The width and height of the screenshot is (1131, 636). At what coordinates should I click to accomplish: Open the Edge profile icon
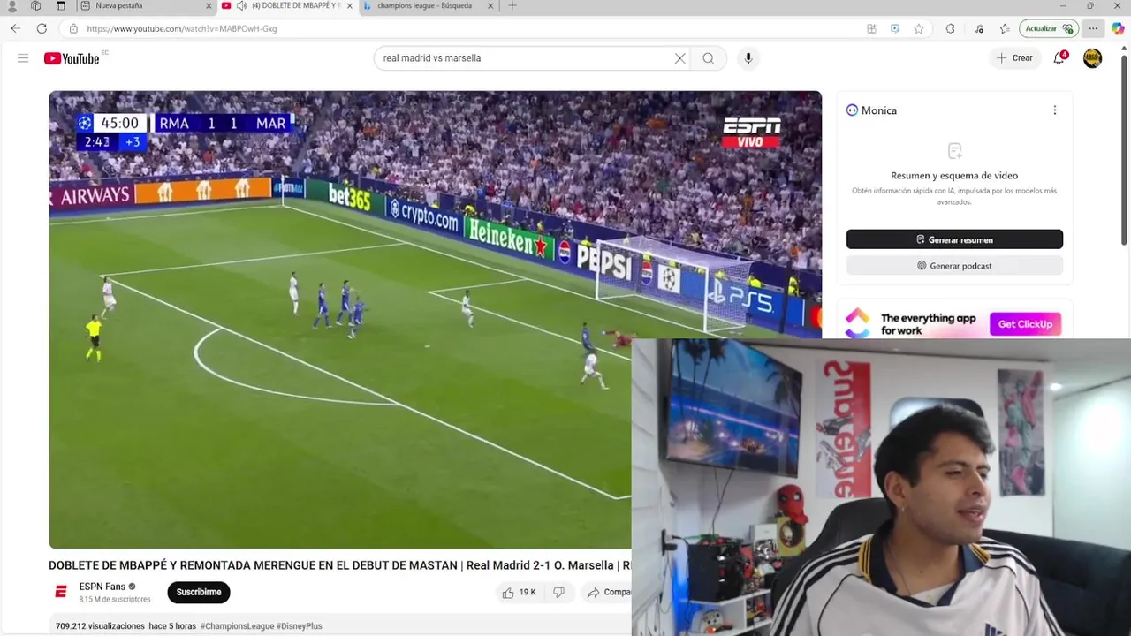(12, 6)
